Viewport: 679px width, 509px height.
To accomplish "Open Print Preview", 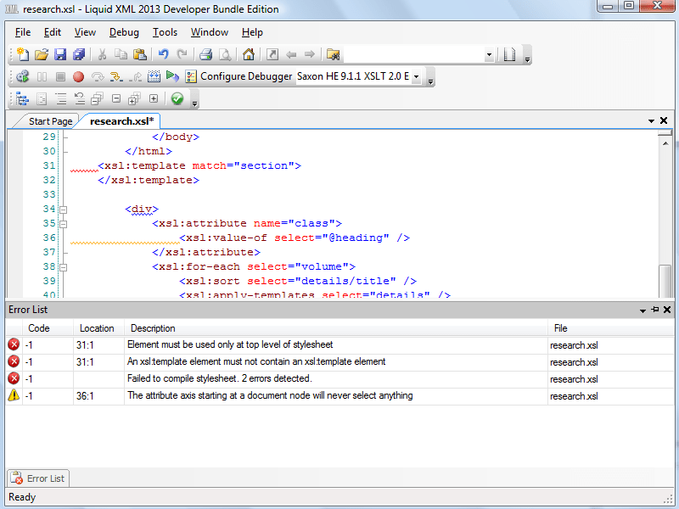I will tap(225, 54).
